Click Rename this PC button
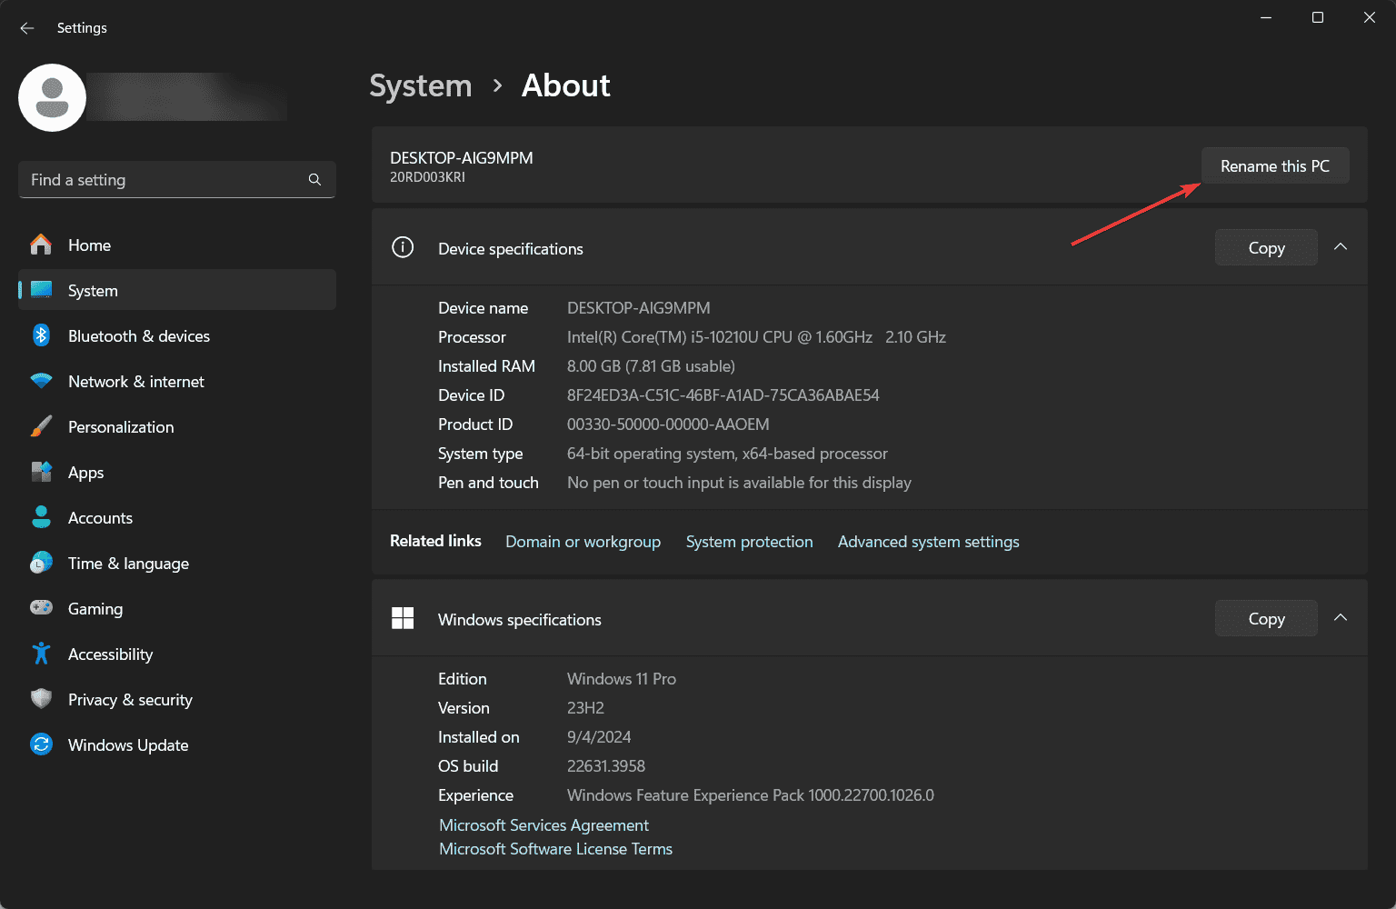This screenshot has height=909, width=1396. (1275, 165)
